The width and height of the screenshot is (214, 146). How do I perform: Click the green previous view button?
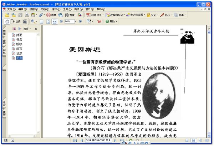click(131, 140)
